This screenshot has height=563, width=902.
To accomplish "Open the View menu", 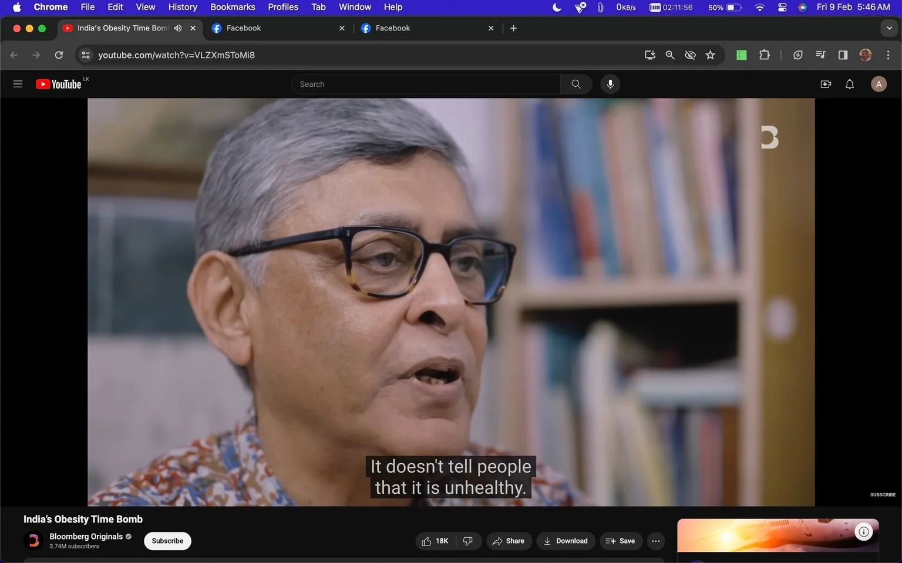I will pyautogui.click(x=145, y=7).
